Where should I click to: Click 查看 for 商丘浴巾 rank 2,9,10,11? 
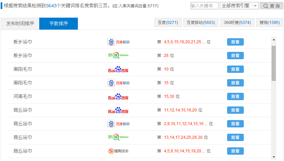pyautogui.click(x=235, y=124)
